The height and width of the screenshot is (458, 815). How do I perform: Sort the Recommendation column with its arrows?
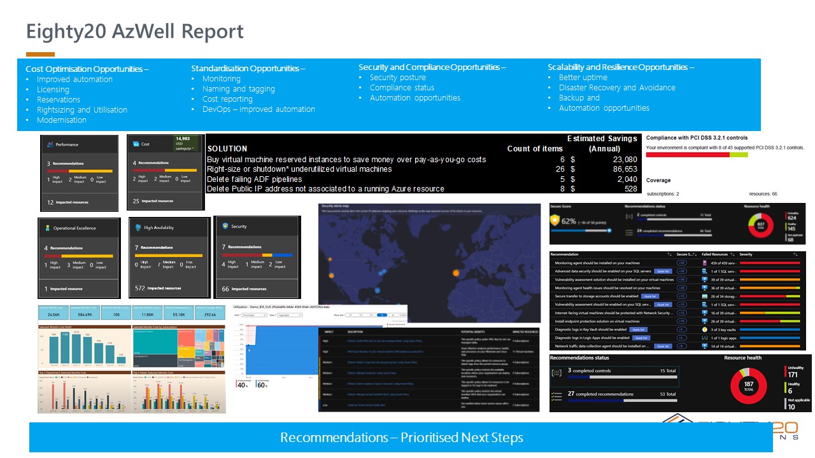(669, 254)
